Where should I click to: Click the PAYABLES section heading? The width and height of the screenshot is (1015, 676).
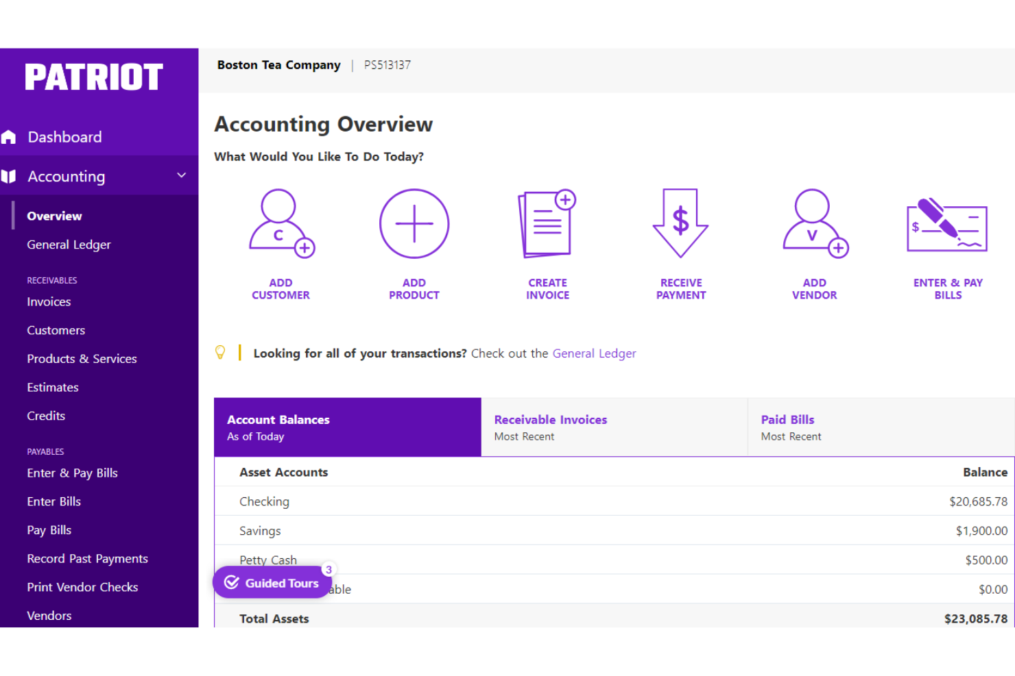point(45,452)
